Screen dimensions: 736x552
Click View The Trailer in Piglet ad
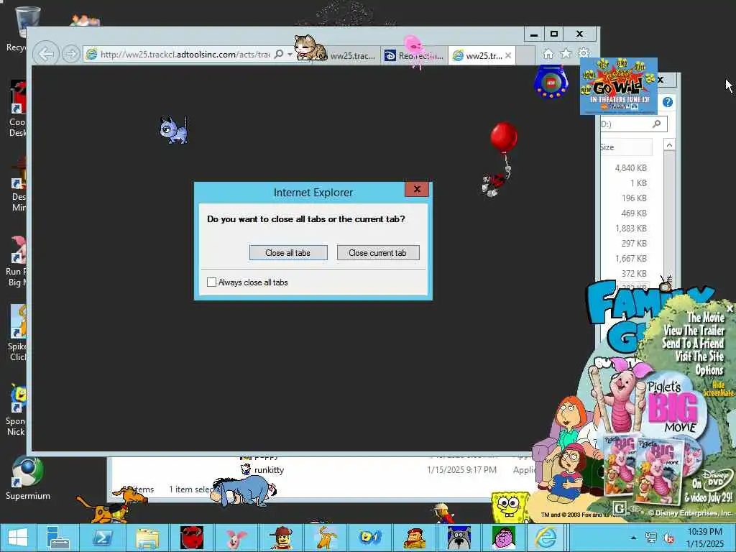coord(694,330)
